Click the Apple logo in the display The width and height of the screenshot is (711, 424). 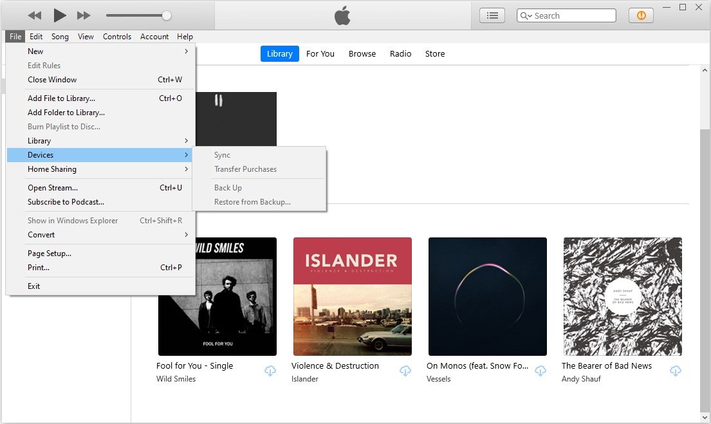pyautogui.click(x=342, y=15)
